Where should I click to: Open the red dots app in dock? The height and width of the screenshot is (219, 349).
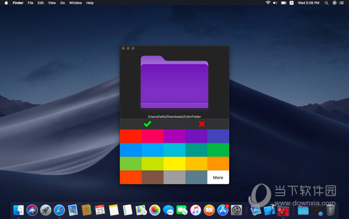point(283,211)
